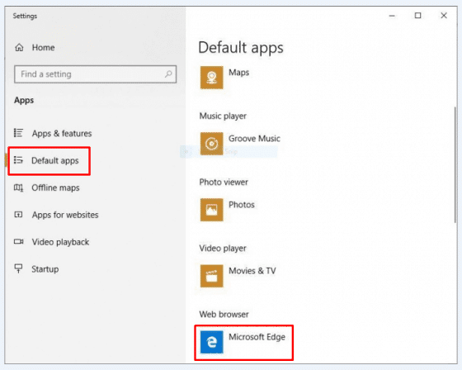
Task: Click the Apps section heading
Action: (x=24, y=100)
